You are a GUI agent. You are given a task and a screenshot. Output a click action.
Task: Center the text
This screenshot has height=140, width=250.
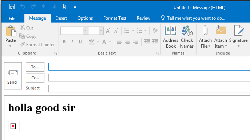click(128, 42)
